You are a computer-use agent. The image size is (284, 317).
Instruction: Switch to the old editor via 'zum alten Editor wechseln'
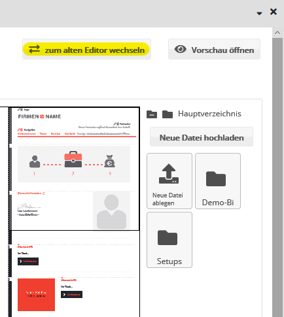coord(86,49)
